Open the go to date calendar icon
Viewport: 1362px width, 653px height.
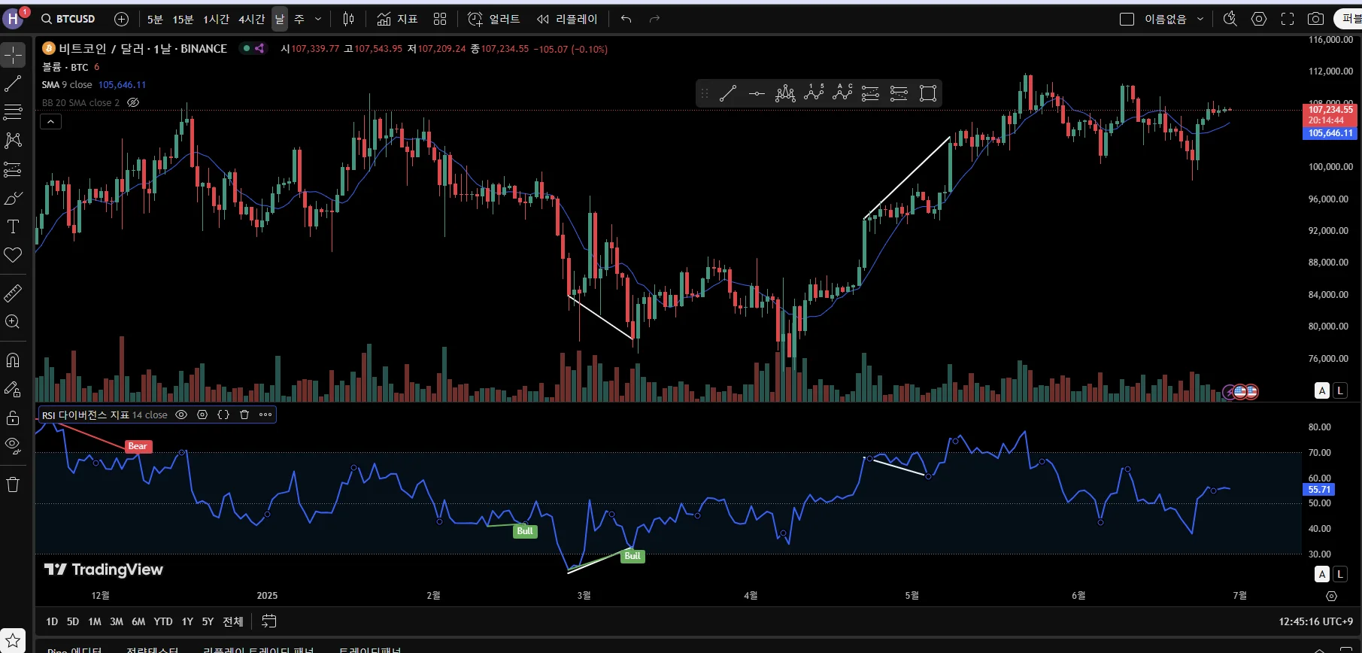(268, 621)
